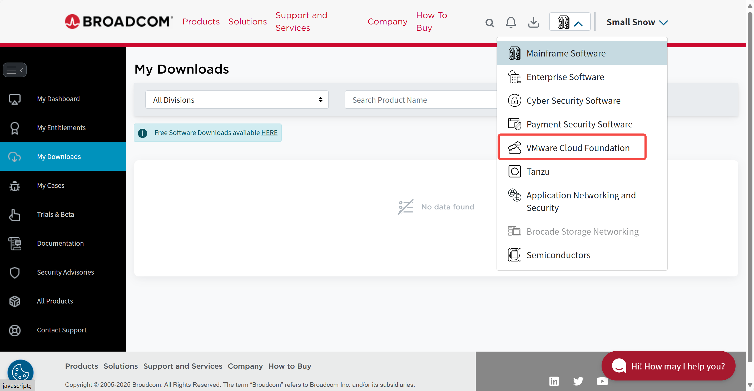Image resolution: width=754 pixels, height=391 pixels.
Task: Collapse the division selector with the mainframe icon
Action: tap(570, 22)
